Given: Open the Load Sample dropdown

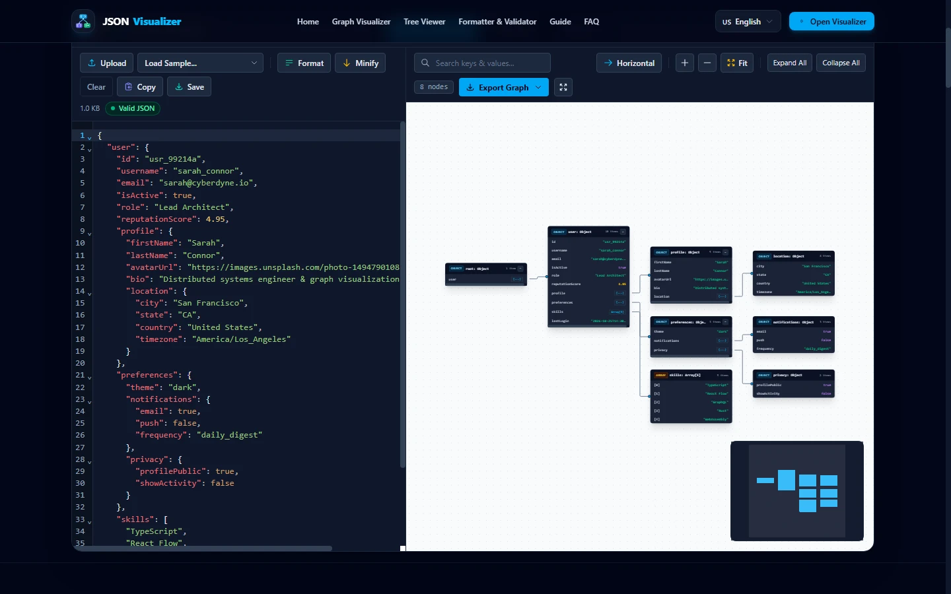Looking at the screenshot, I should [200, 63].
